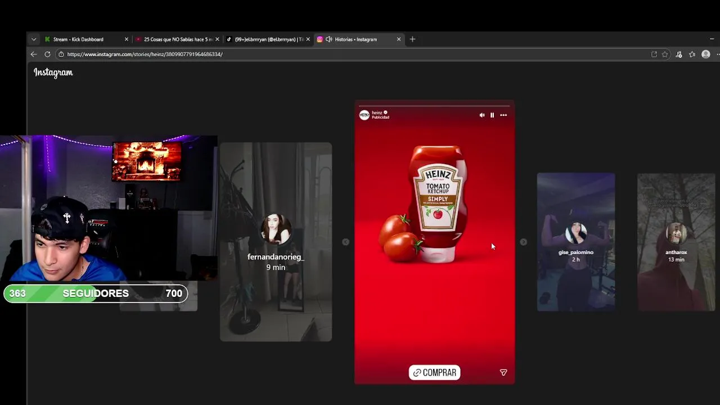The height and width of the screenshot is (405, 720).
Task: Close the Stream - Kick Dashboard tab
Action: (x=126, y=39)
